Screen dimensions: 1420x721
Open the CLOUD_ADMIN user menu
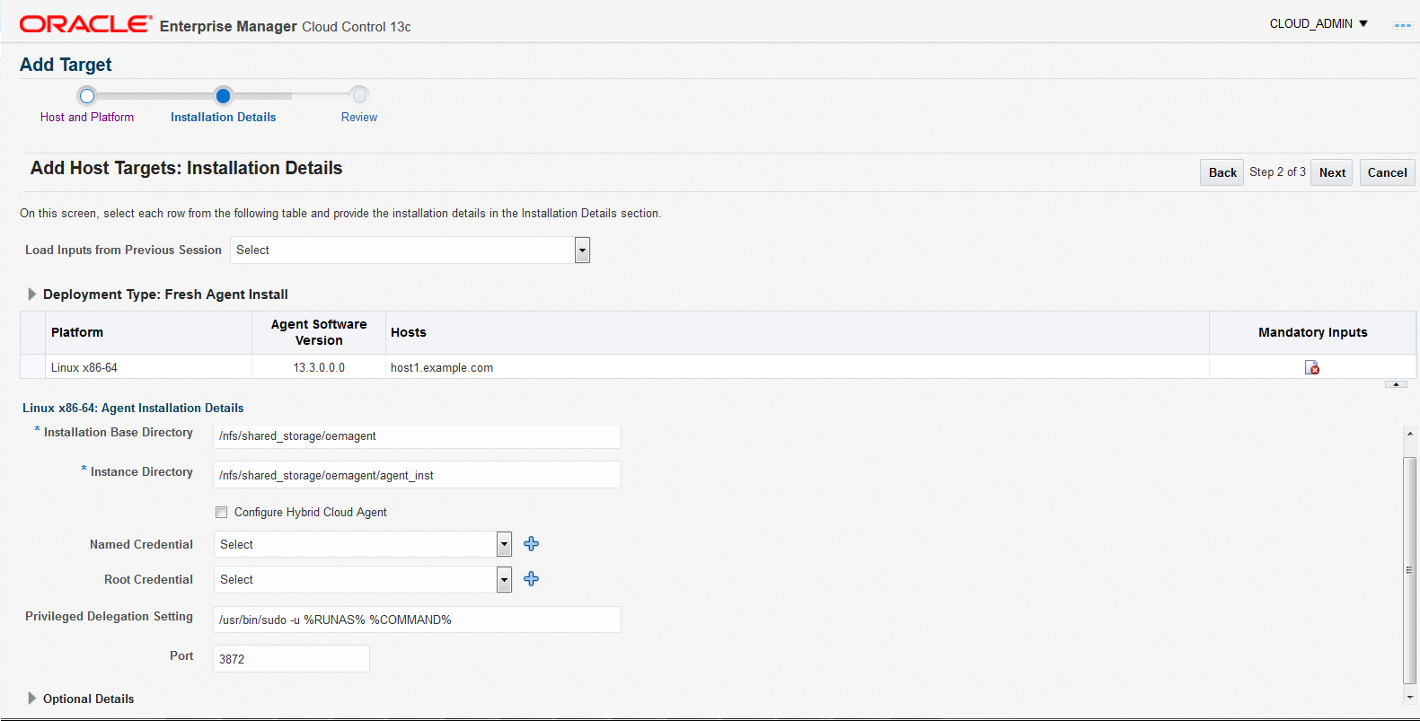tap(1319, 24)
